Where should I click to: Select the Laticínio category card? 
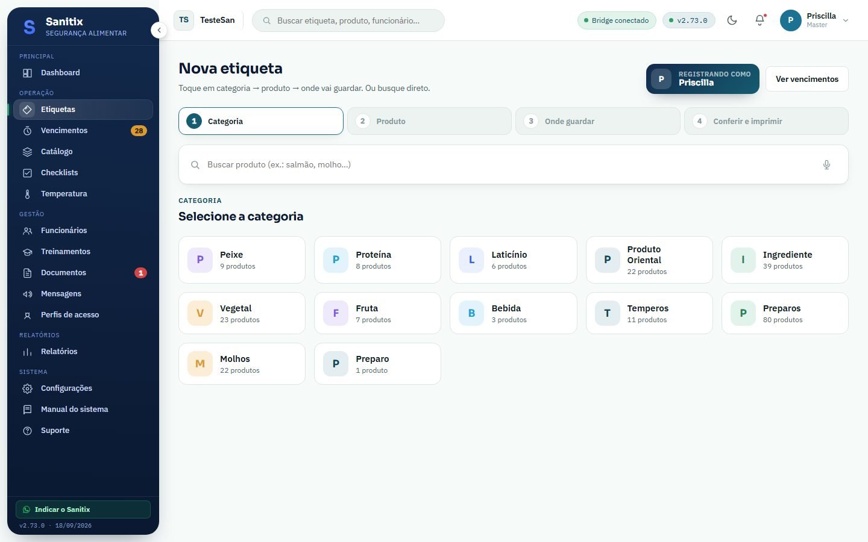pos(514,260)
